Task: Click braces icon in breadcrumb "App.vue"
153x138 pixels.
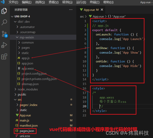Action: pos(109,16)
